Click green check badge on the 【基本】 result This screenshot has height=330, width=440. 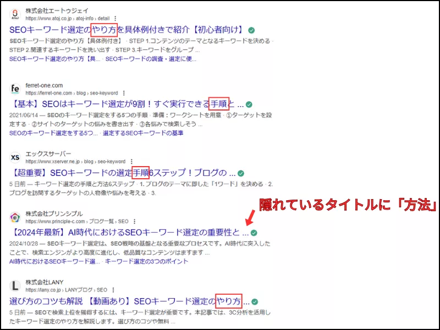pos(249,105)
